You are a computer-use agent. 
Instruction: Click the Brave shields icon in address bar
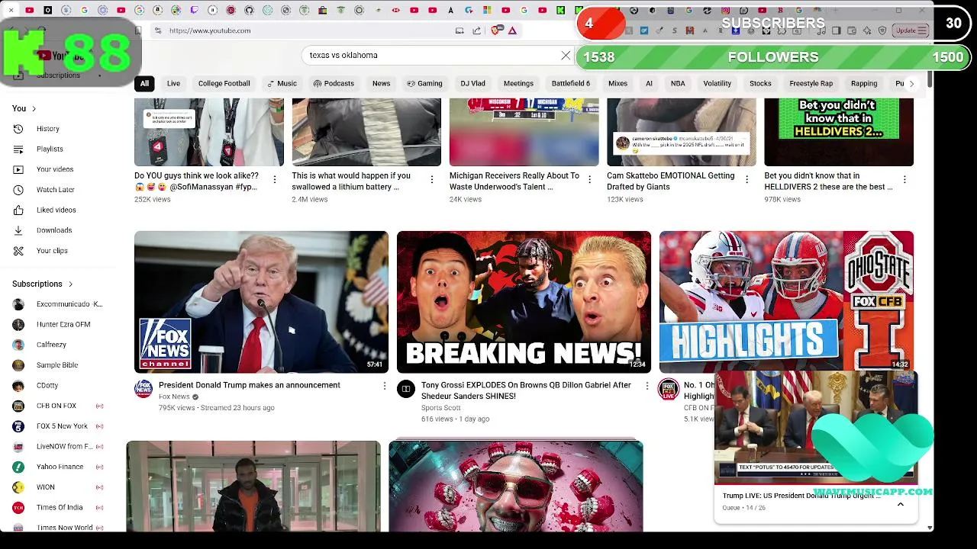[x=497, y=30]
